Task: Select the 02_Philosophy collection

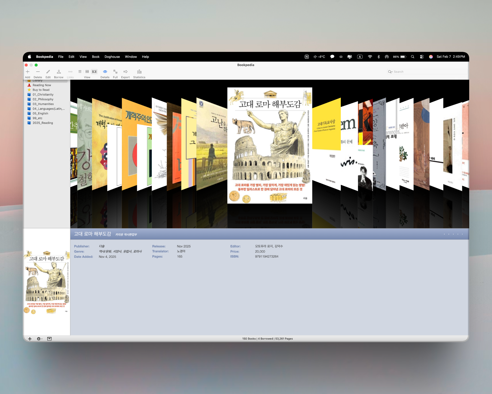Action: click(x=43, y=99)
